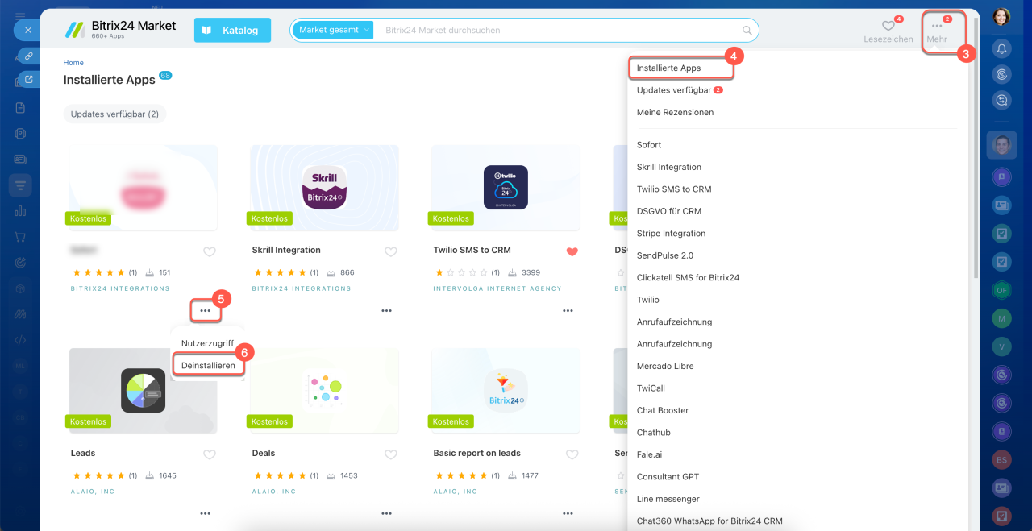1032x531 pixels.
Task: Click the Bitrix24 Market logo
Action: [x=120, y=30]
